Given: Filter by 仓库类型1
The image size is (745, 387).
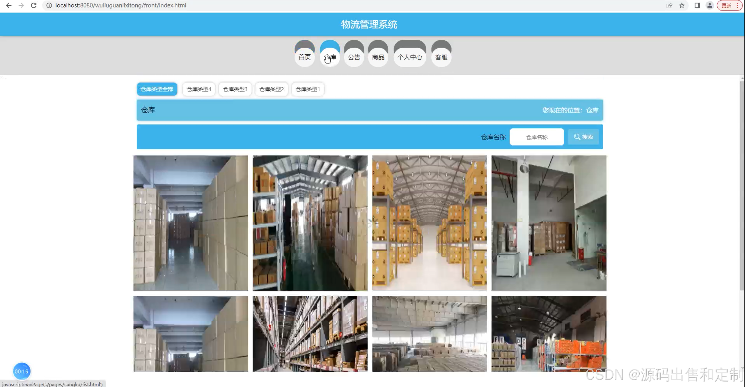Looking at the screenshot, I should click(x=308, y=89).
